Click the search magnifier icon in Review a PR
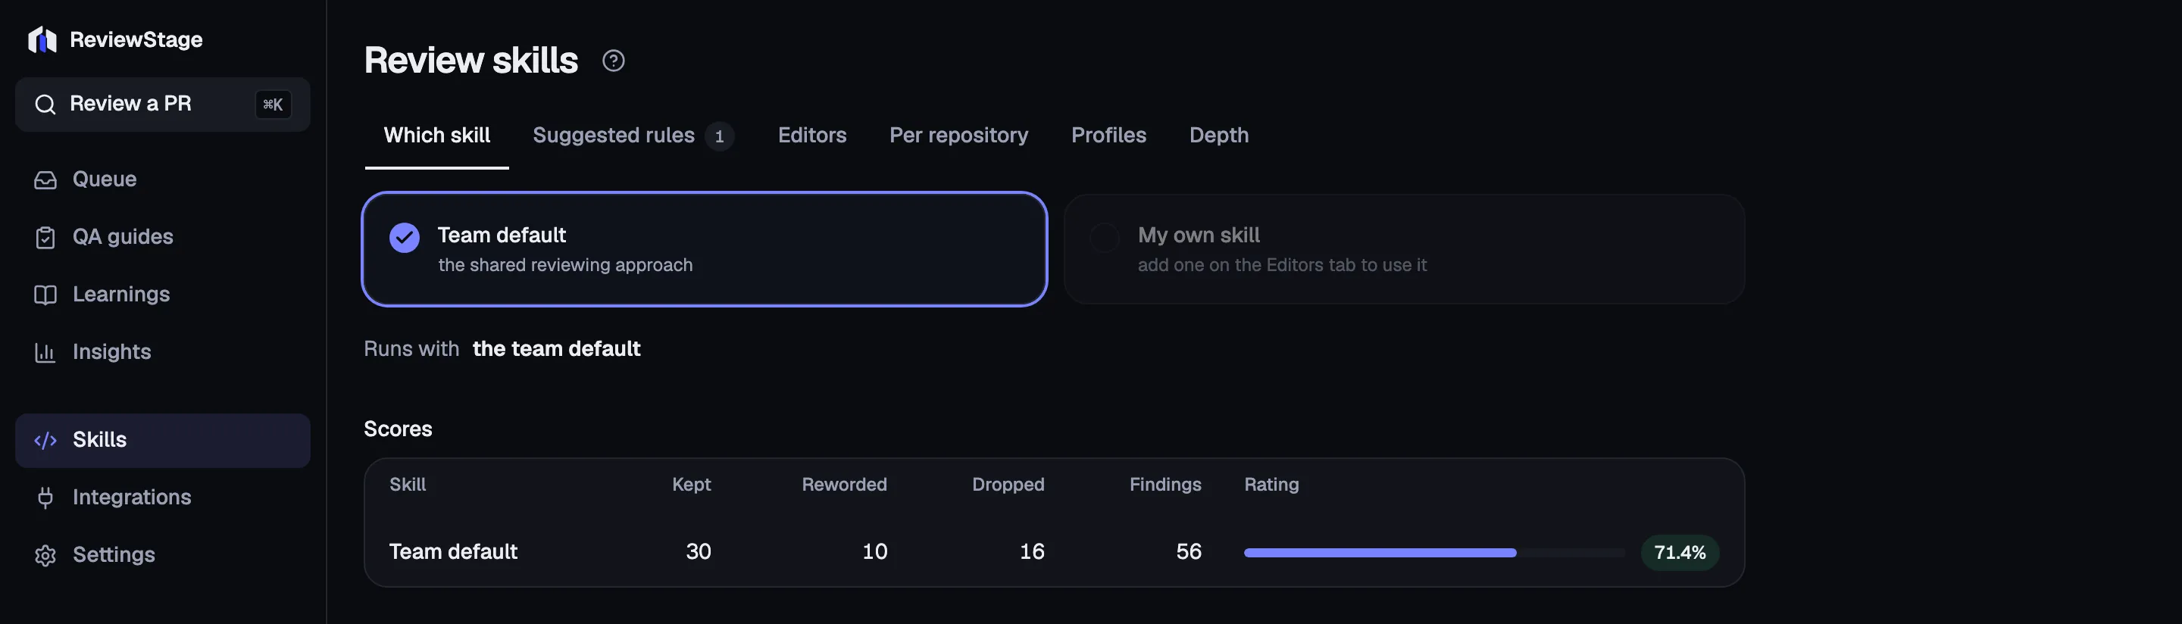 pos(45,105)
